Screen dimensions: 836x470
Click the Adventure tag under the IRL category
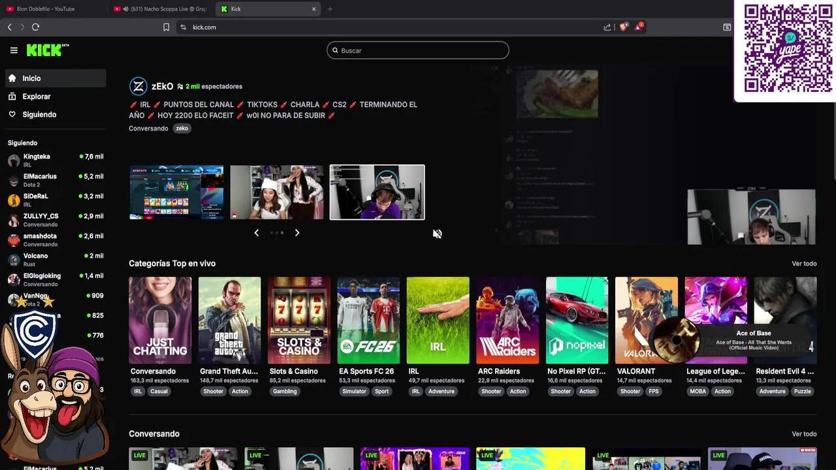pyautogui.click(x=442, y=392)
